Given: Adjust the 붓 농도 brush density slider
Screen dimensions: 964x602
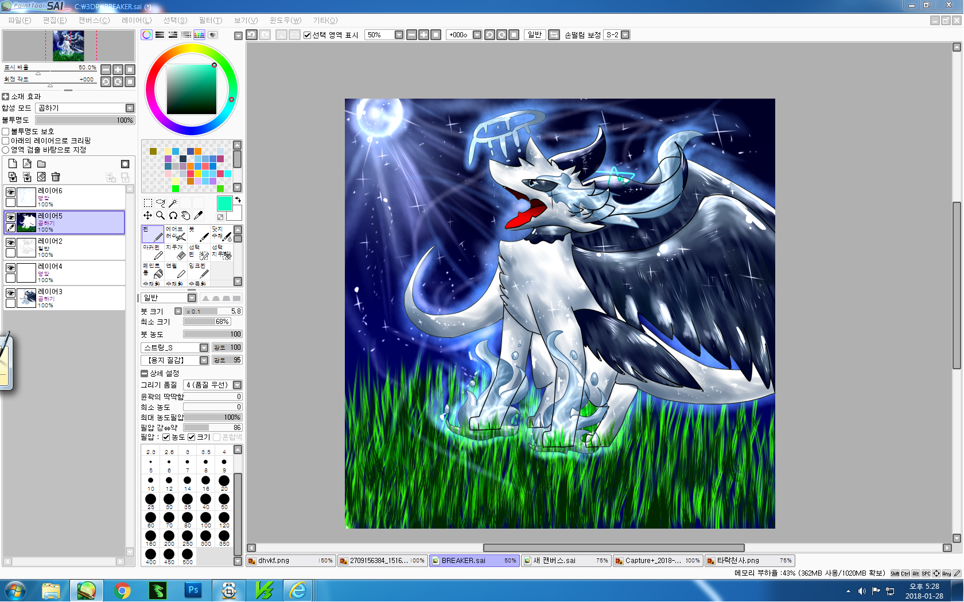Looking at the screenshot, I should 213,334.
